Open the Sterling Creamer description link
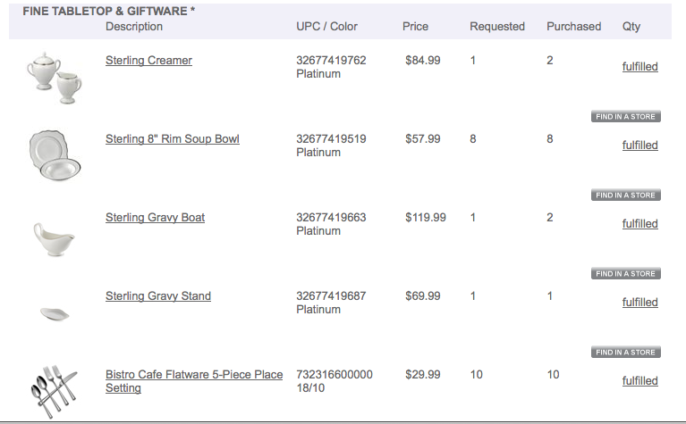 click(148, 61)
